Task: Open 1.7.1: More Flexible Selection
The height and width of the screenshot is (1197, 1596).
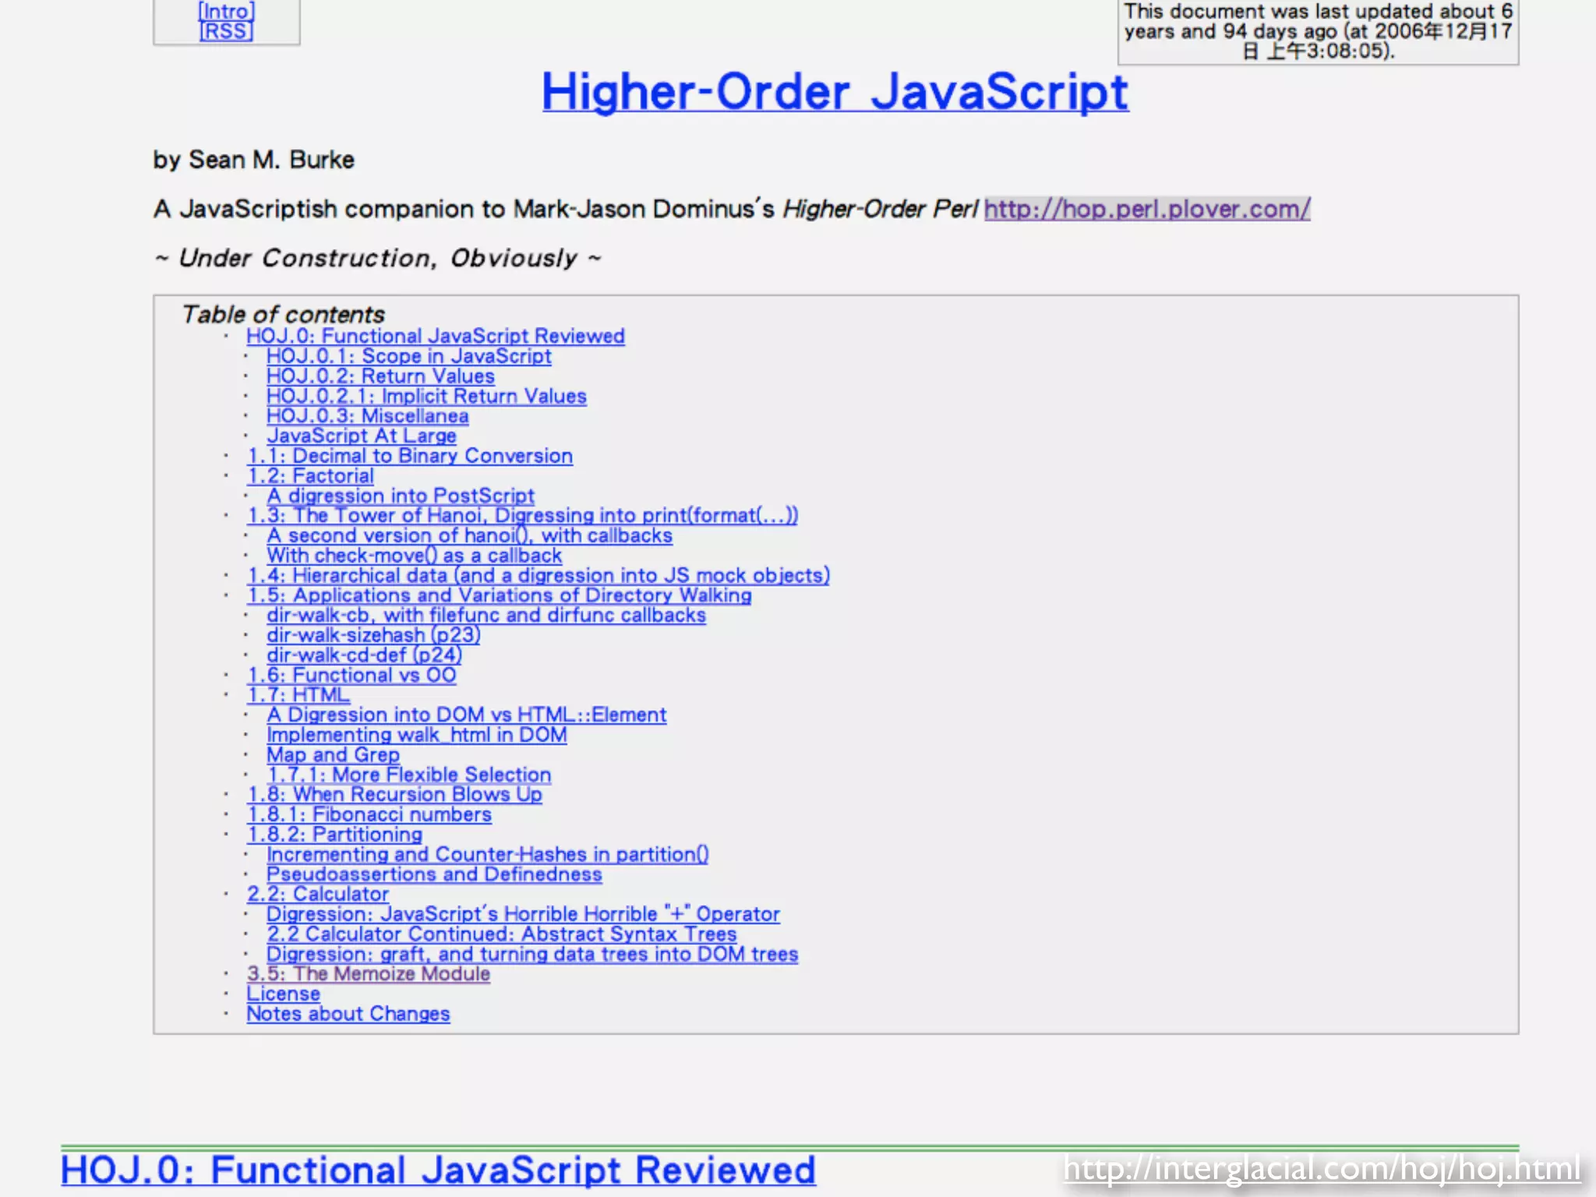Action: click(408, 775)
